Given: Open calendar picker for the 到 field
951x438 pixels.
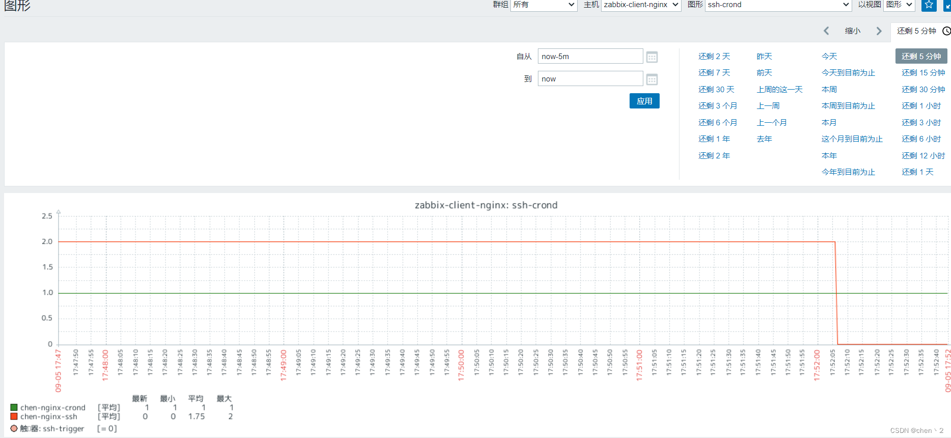Looking at the screenshot, I should point(652,79).
